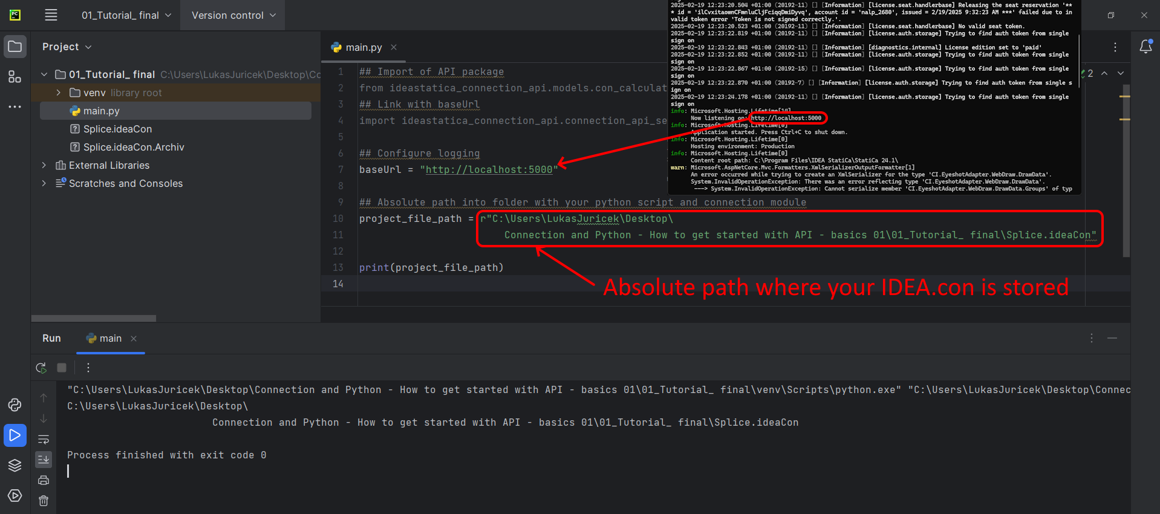Stop the running process
The height and width of the screenshot is (514, 1160).
(x=62, y=368)
